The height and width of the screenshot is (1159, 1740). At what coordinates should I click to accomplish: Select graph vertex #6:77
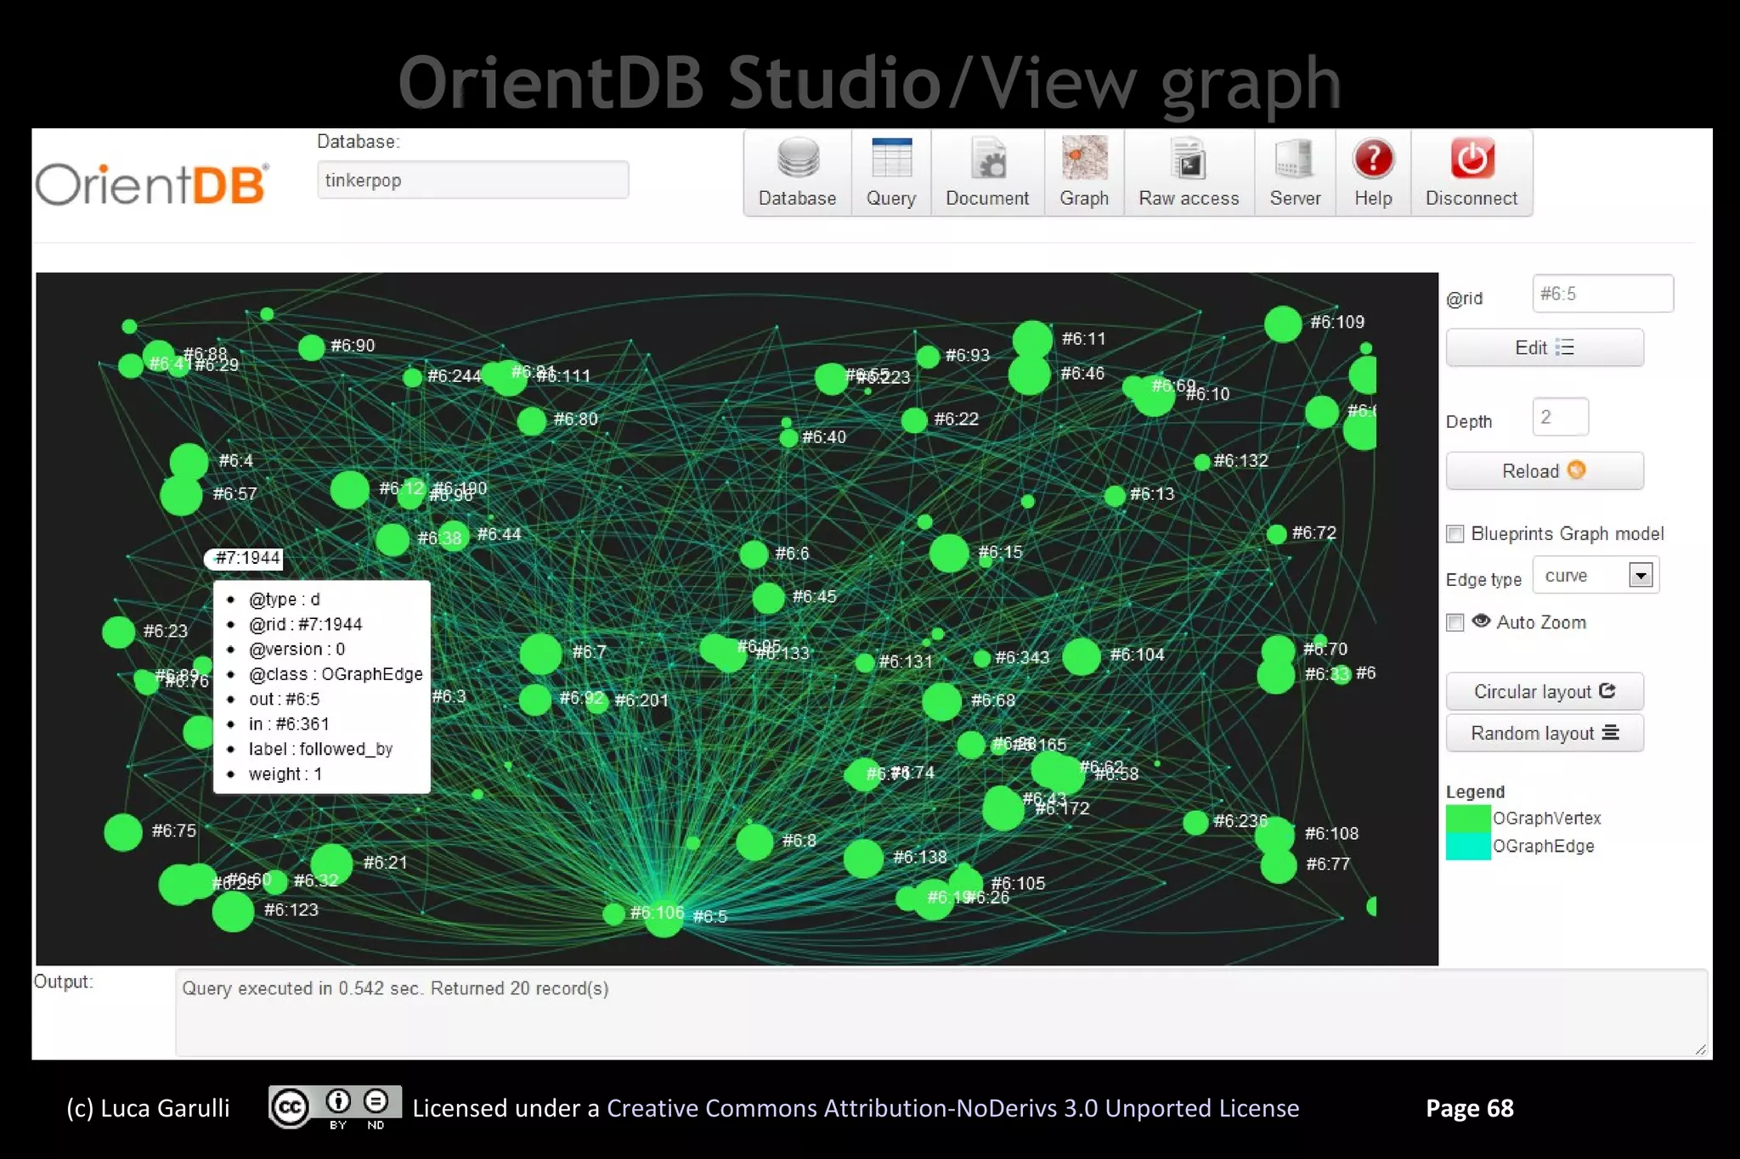(x=1279, y=866)
